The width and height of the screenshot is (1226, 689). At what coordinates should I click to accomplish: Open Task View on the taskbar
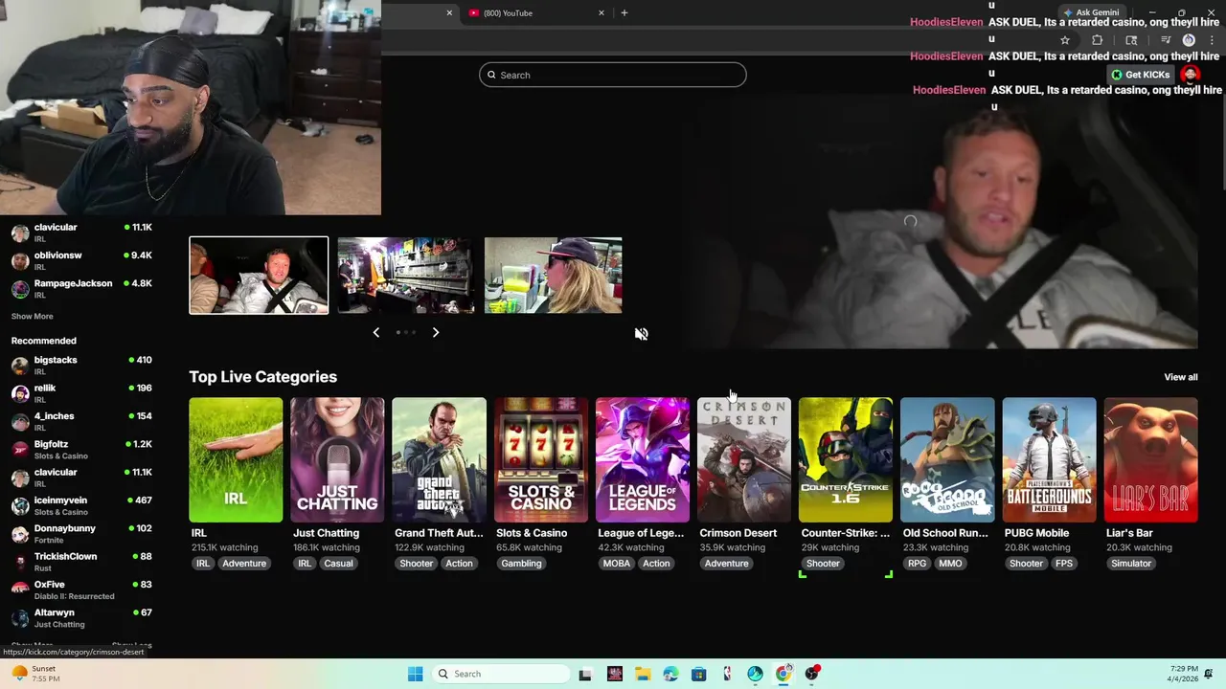pyautogui.click(x=585, y=674)
